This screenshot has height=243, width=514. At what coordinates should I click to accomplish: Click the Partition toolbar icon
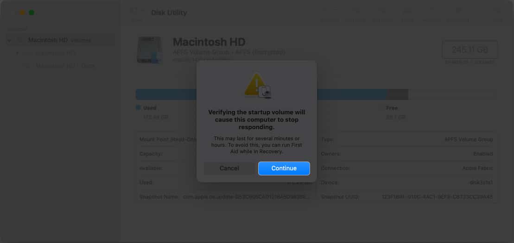[382, 10]
